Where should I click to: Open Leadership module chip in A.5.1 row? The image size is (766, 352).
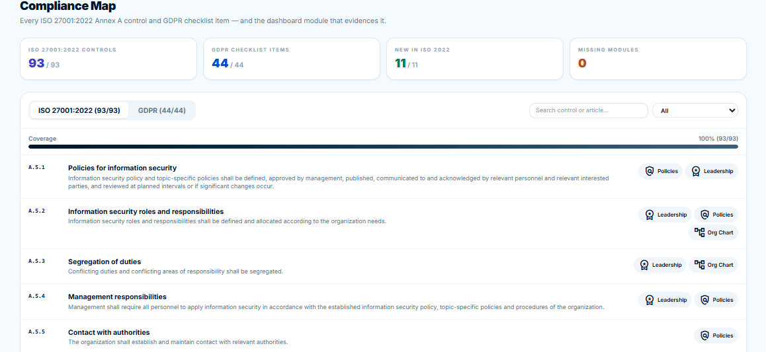pos(711,171)
